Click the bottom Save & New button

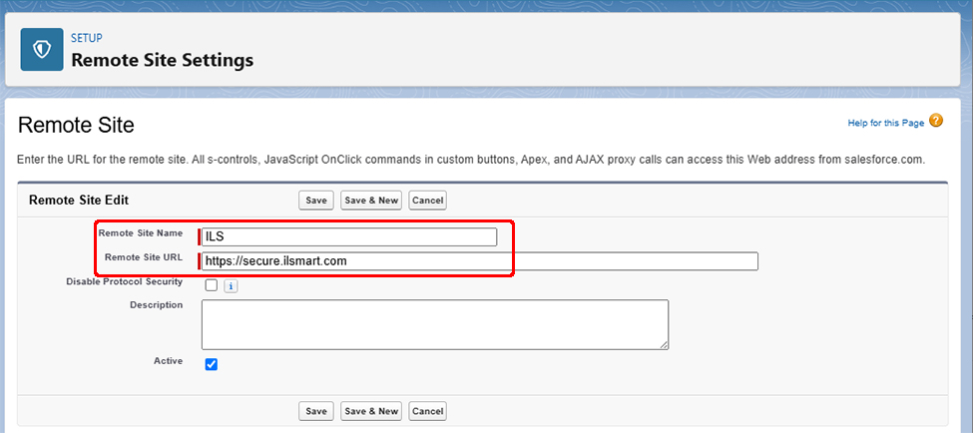pos(371,411)
